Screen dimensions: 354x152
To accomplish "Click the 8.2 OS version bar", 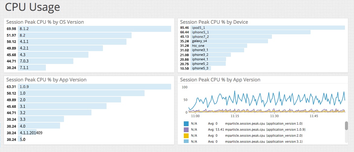I will tap(75, 35).
